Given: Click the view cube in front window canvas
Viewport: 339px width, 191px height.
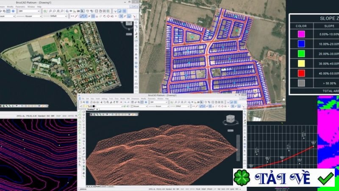Looking at the screenshot, I should pos(230,119).
